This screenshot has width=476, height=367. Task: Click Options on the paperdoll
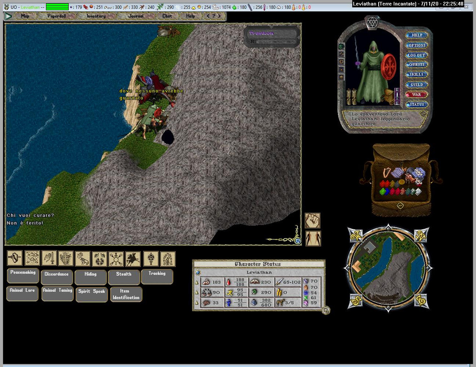pyautogui.click(x=417, y=45)
